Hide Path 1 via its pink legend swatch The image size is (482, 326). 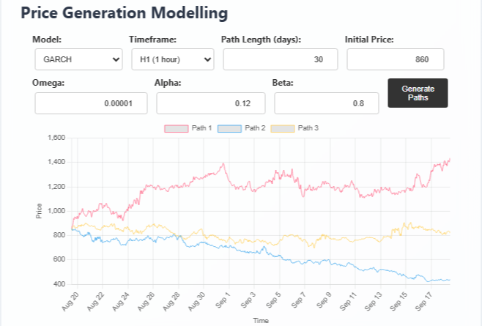[177, 128]
